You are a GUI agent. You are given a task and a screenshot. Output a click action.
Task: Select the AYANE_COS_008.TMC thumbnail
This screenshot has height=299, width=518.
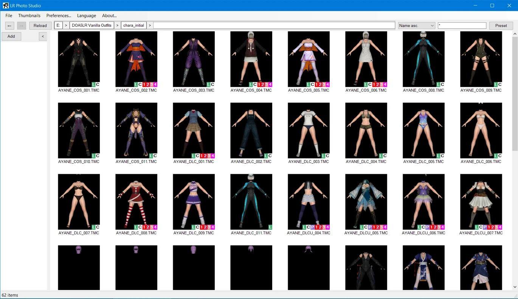tap(423, 59)
